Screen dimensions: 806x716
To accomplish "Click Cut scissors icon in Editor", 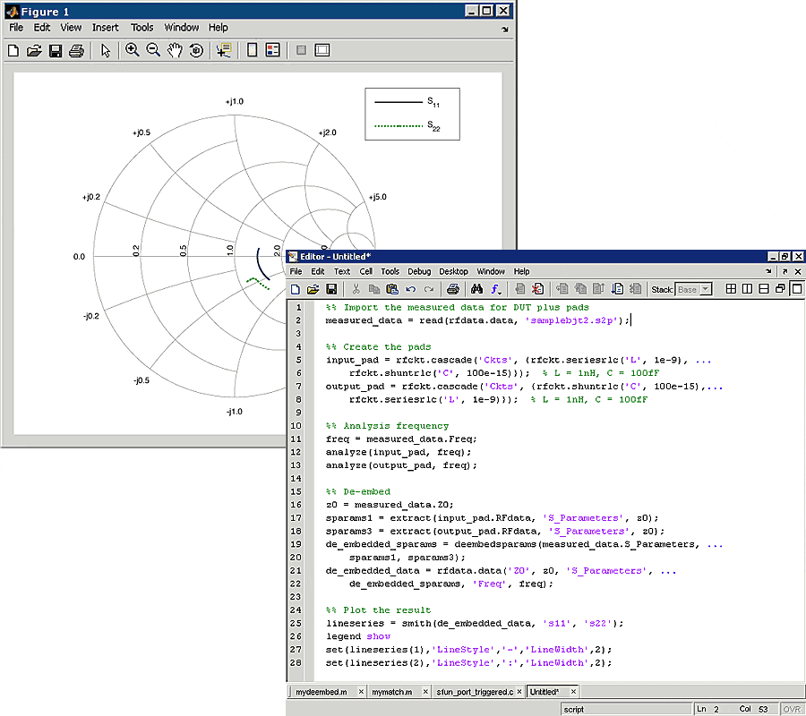I will [x=356, y=289].
